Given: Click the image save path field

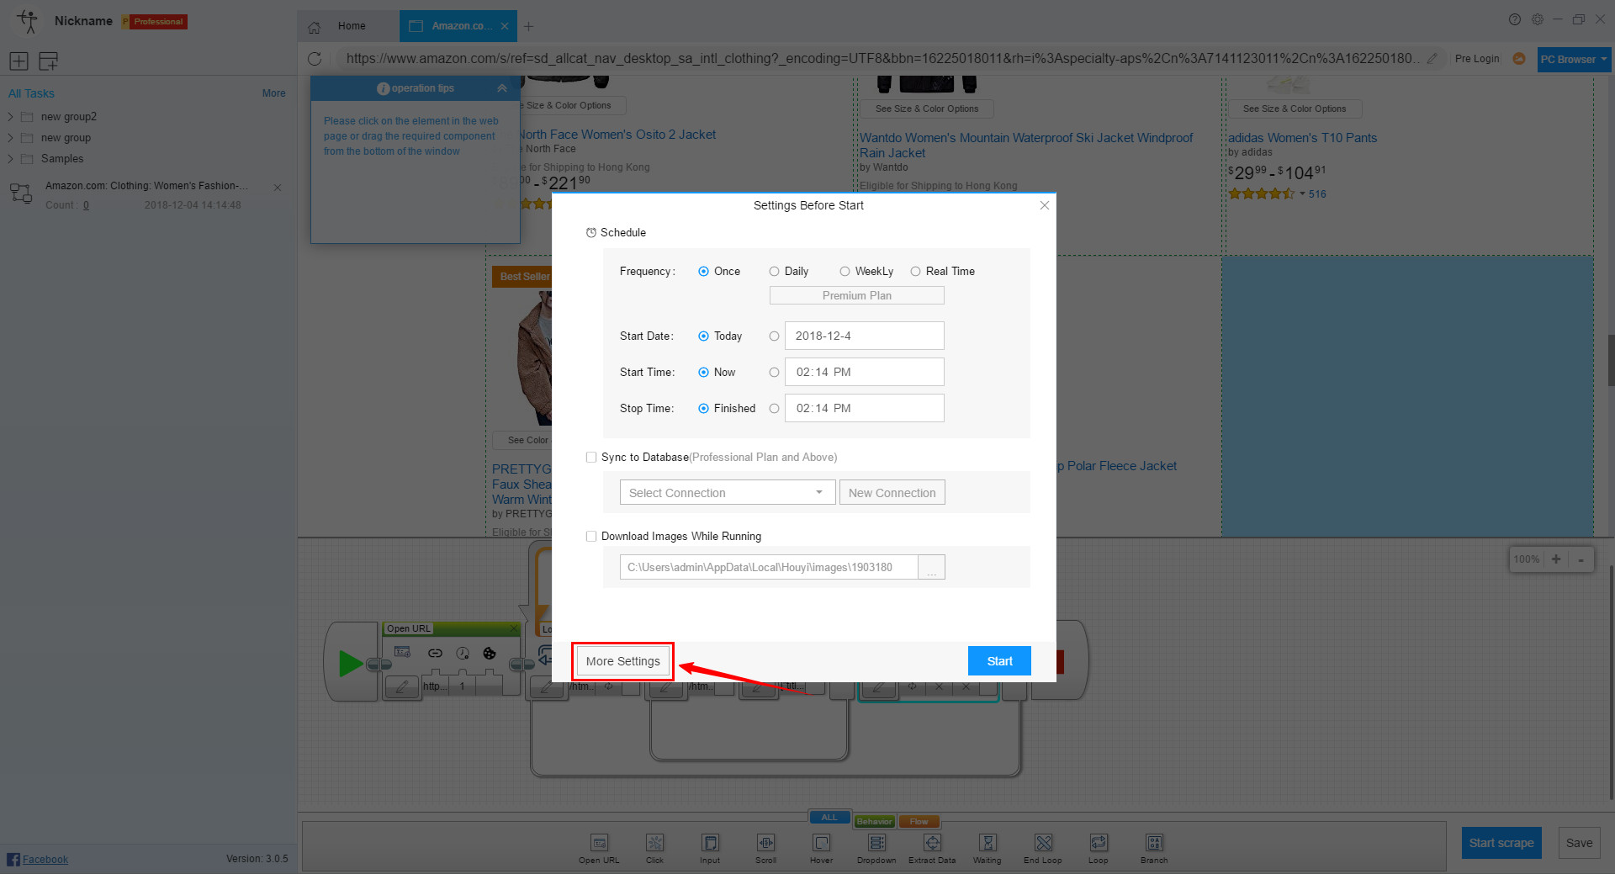Looking at the screenshot, I should click(x=769, y=567).
